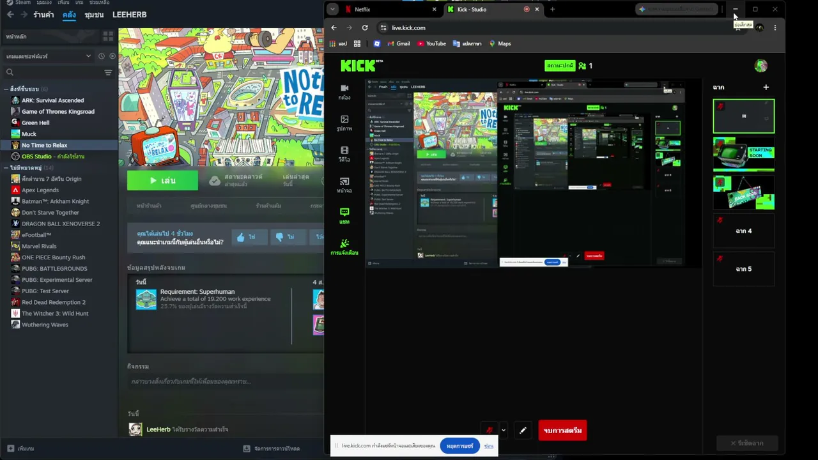Add a new scene in Kick Studio
The height and width of the screenshot is (460, 818).
tap(766, 87)
